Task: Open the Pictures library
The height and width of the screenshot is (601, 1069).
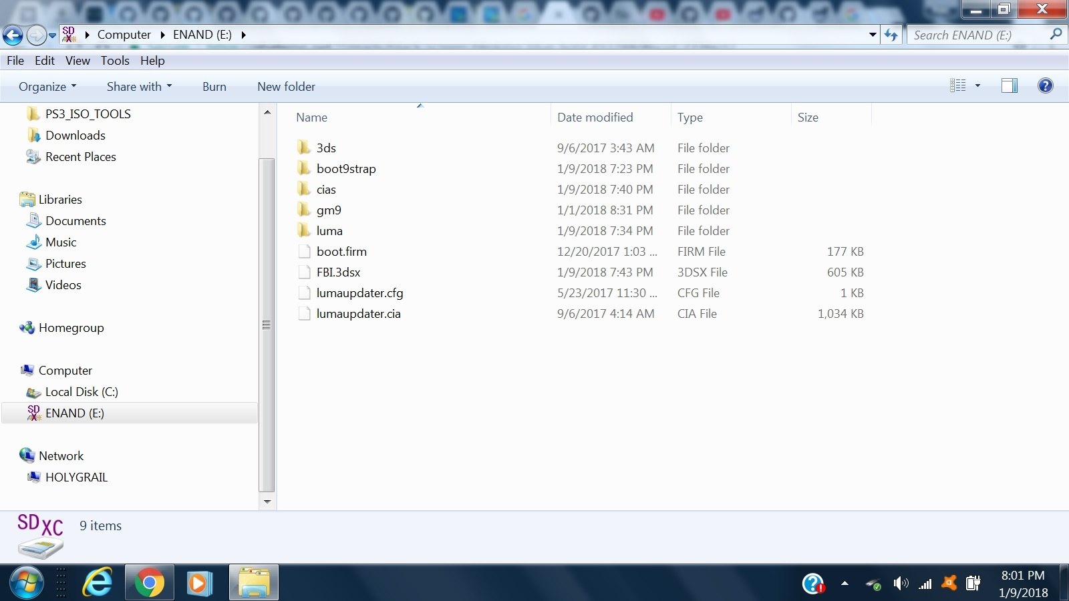Action: tap(65, 264)
